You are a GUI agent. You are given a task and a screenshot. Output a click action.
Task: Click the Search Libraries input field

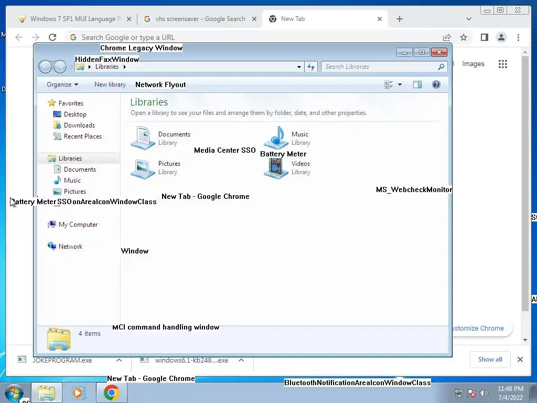[380, 67]
